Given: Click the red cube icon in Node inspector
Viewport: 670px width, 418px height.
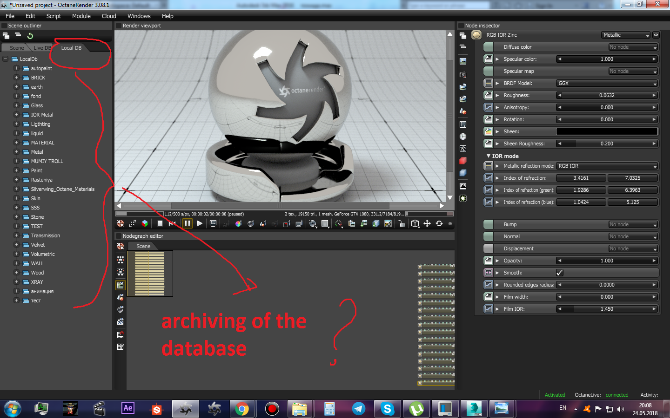Looking at the screenshot, I should [x=463, y=161].
